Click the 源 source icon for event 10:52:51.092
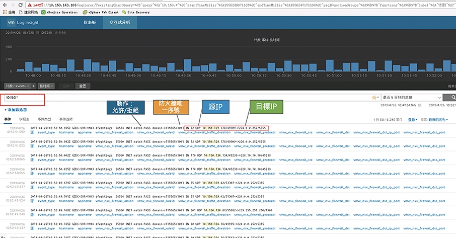 pyautogui.click(x=32, y=132)
